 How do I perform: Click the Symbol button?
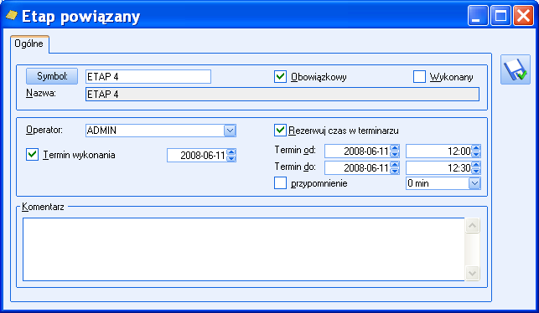52,76
